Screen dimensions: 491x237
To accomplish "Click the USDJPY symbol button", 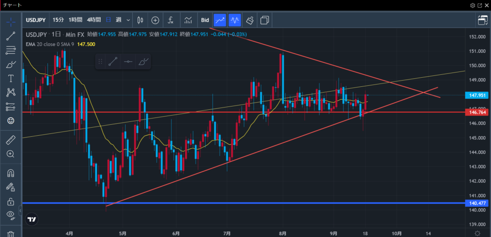I will (36, 20).
